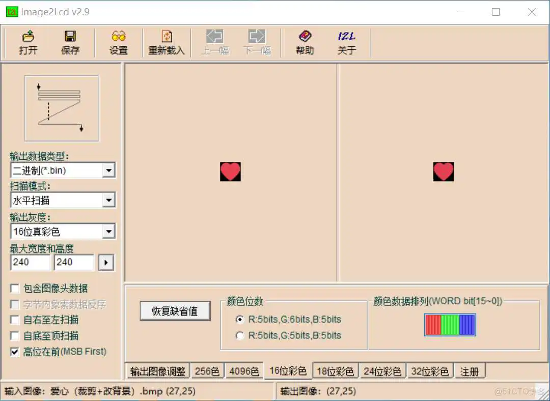Viewport: 550px width, 401px height.
Task: Open the 输出灰度 dropdown list
Action: (109, 232)
